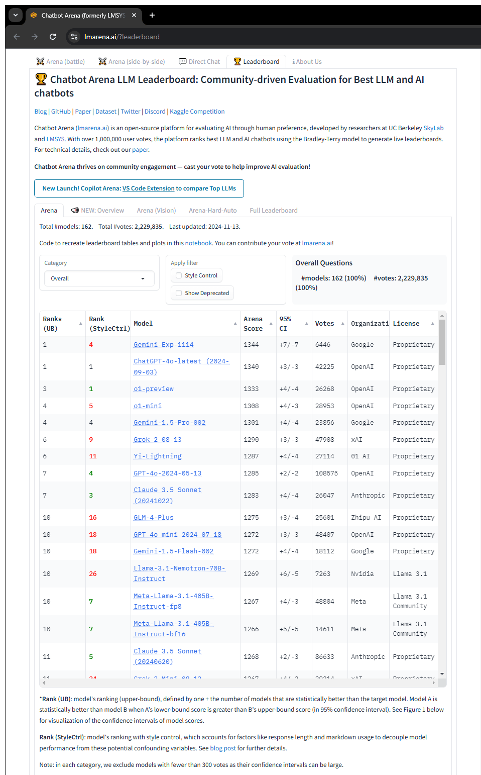Viewport: 481px width, 775px height.
Task: Open the Twitter link
Action: click(131, 112)
